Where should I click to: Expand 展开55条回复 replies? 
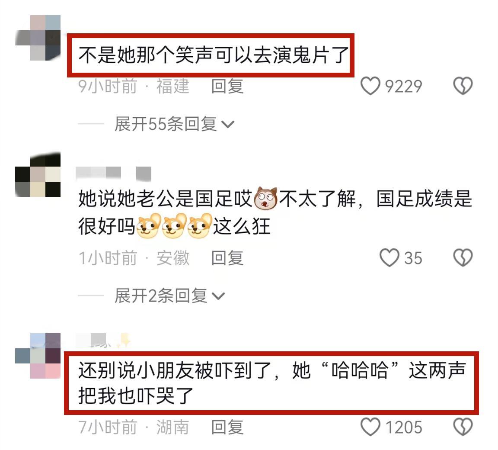pyautogui.click(x=174, y=124)
